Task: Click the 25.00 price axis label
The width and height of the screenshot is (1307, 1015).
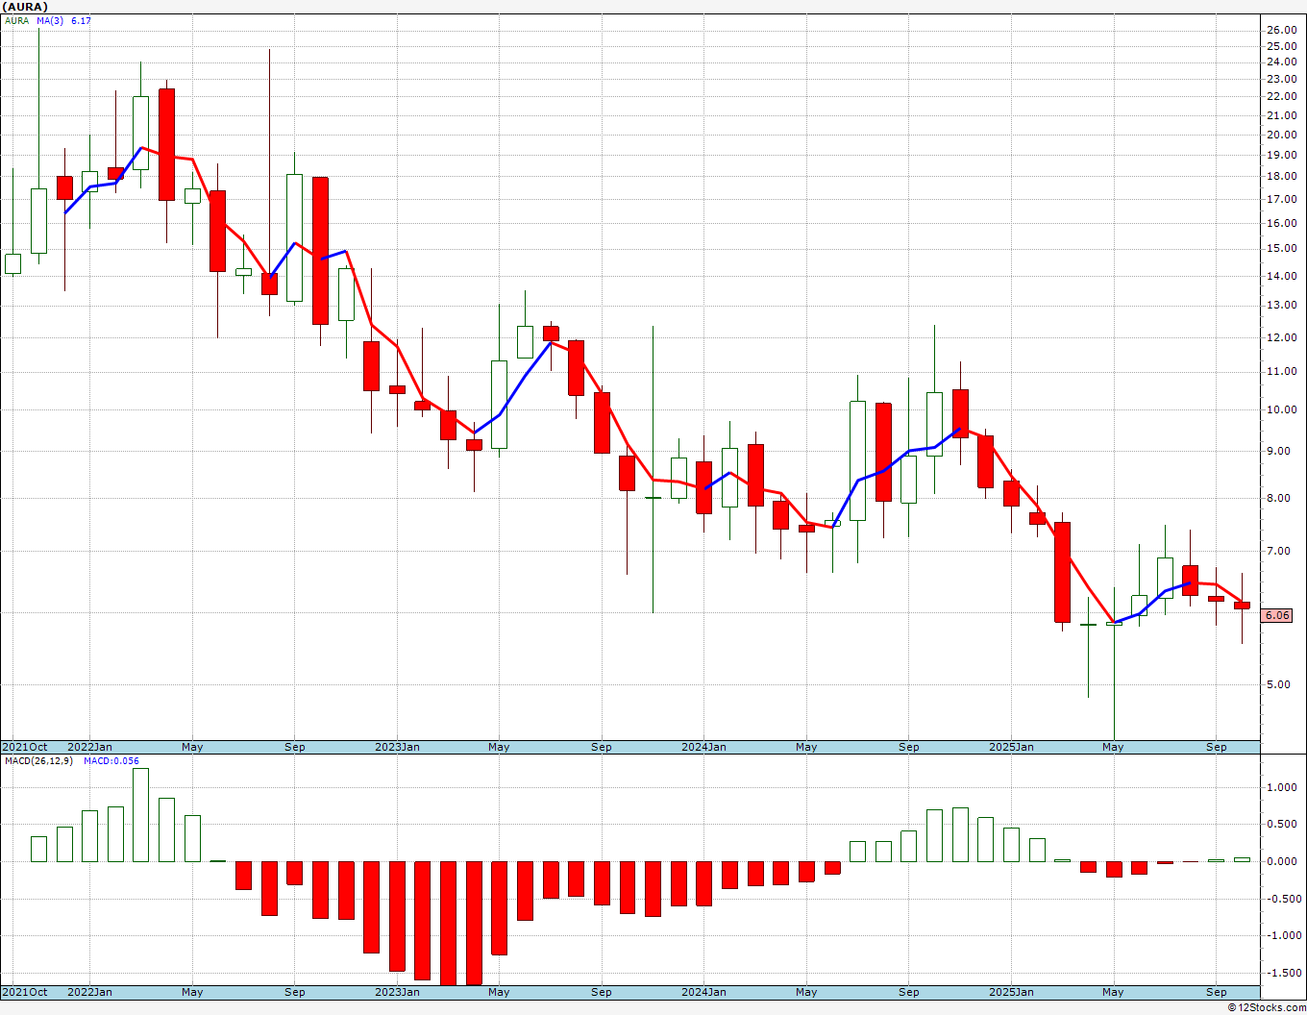Action: pos(1281,46)
